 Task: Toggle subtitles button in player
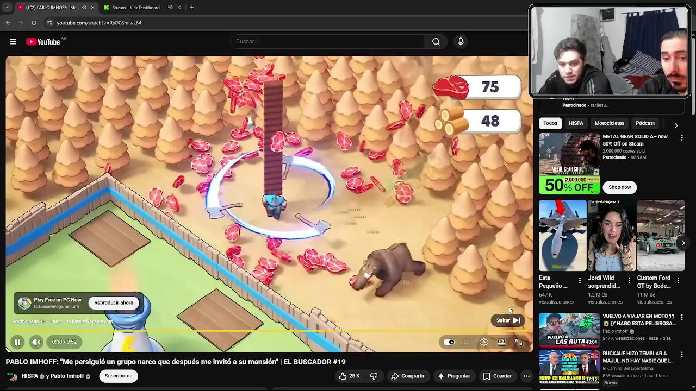466,342
